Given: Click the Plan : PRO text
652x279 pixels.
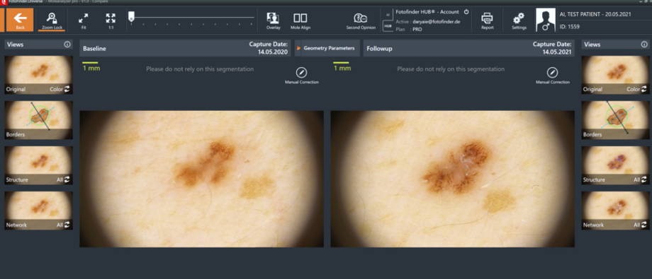Looking at the screenshot, I should (x=409, y=30).
